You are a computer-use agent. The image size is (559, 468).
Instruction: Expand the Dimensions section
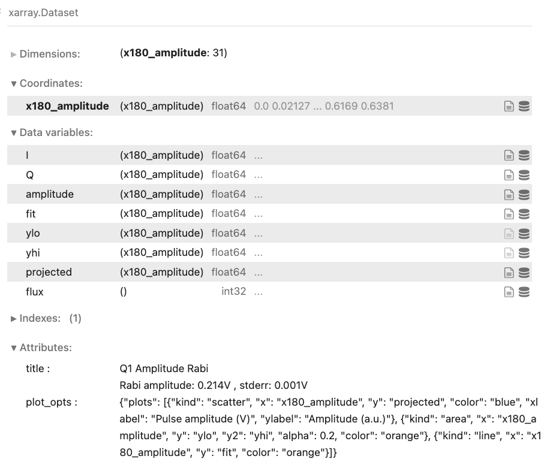pos(45,54)
